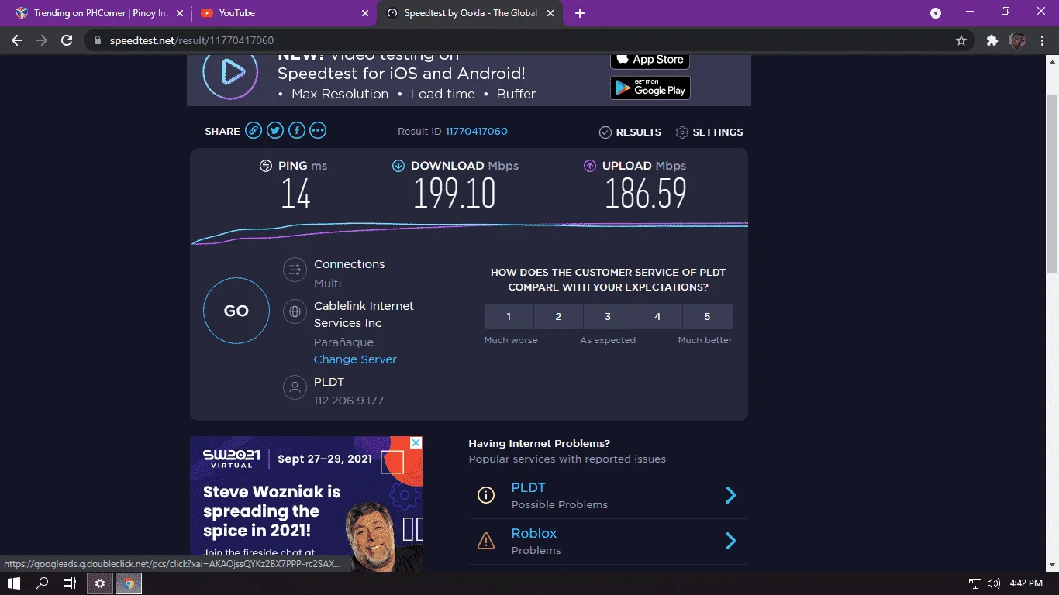Click the volume speaker tray icon
The height and width of the screenshot is (595, 1059).
[993, 583]
